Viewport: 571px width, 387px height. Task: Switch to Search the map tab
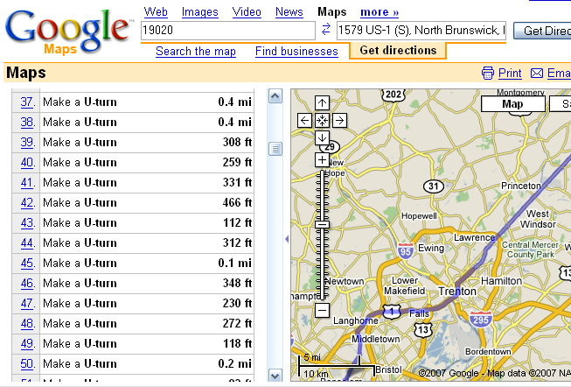coord(196,52)
